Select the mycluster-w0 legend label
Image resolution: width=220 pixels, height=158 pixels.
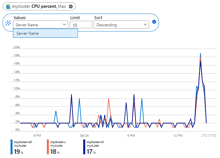(23, 142)
